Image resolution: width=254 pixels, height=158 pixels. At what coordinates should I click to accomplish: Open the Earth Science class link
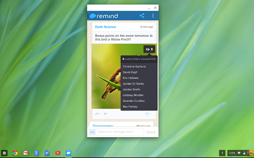pos(106,27)
